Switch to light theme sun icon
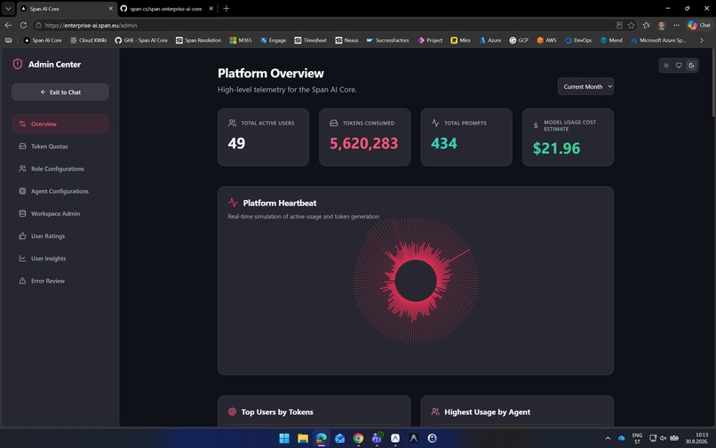The height and width of the screenshot is (448, 716). (x=666, y=66)
